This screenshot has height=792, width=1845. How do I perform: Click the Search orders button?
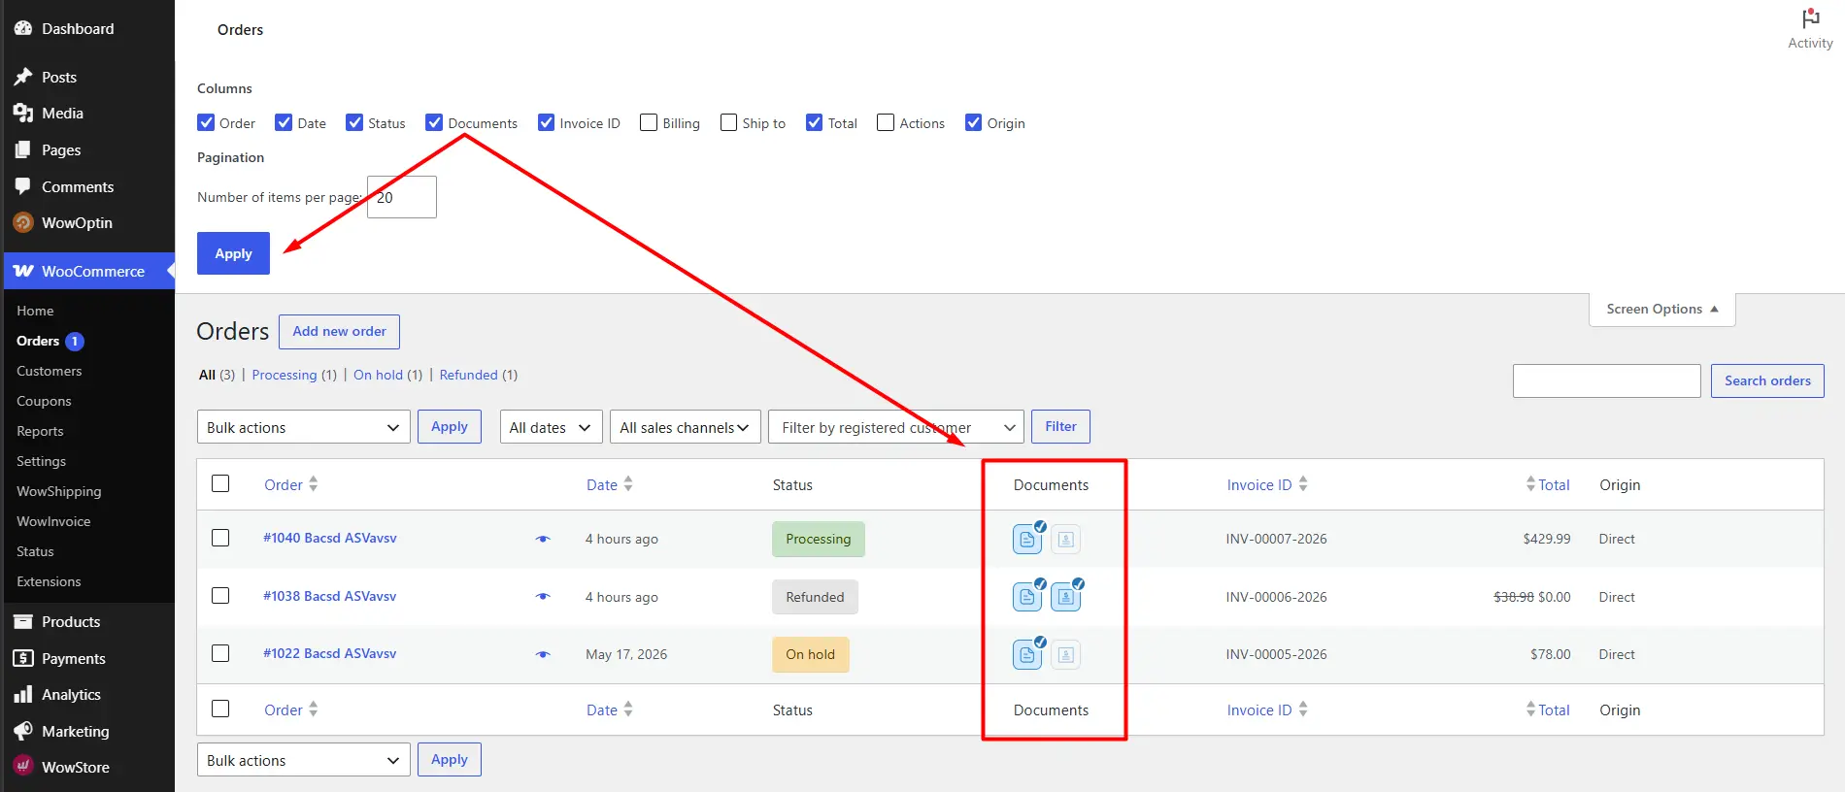tap(1767, 380)
